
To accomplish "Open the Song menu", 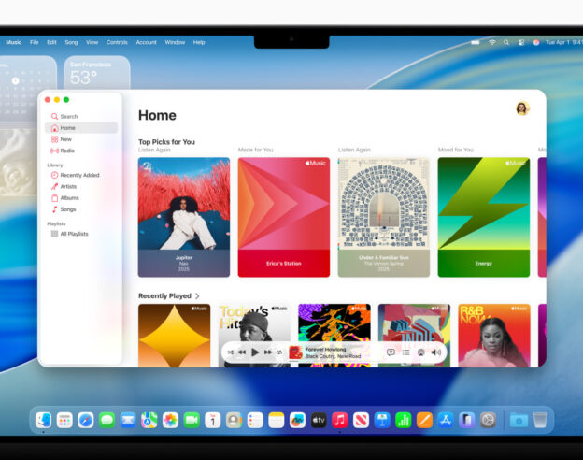I will 71,42.
